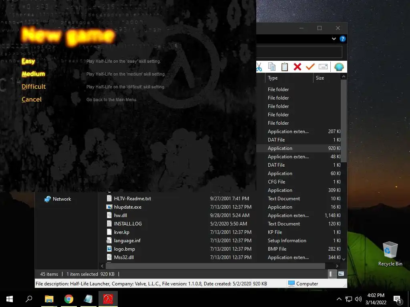Click the clipboard Paste toolbar icon
This screenshot has height=307, width=410.
(x=285, y=67)
